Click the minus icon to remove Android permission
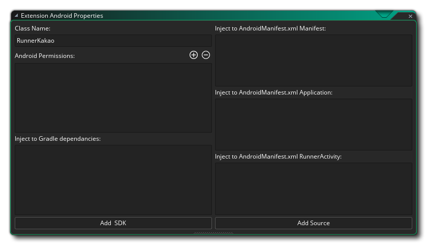Screen dimensions: 427x245 (x=206, y=55)
